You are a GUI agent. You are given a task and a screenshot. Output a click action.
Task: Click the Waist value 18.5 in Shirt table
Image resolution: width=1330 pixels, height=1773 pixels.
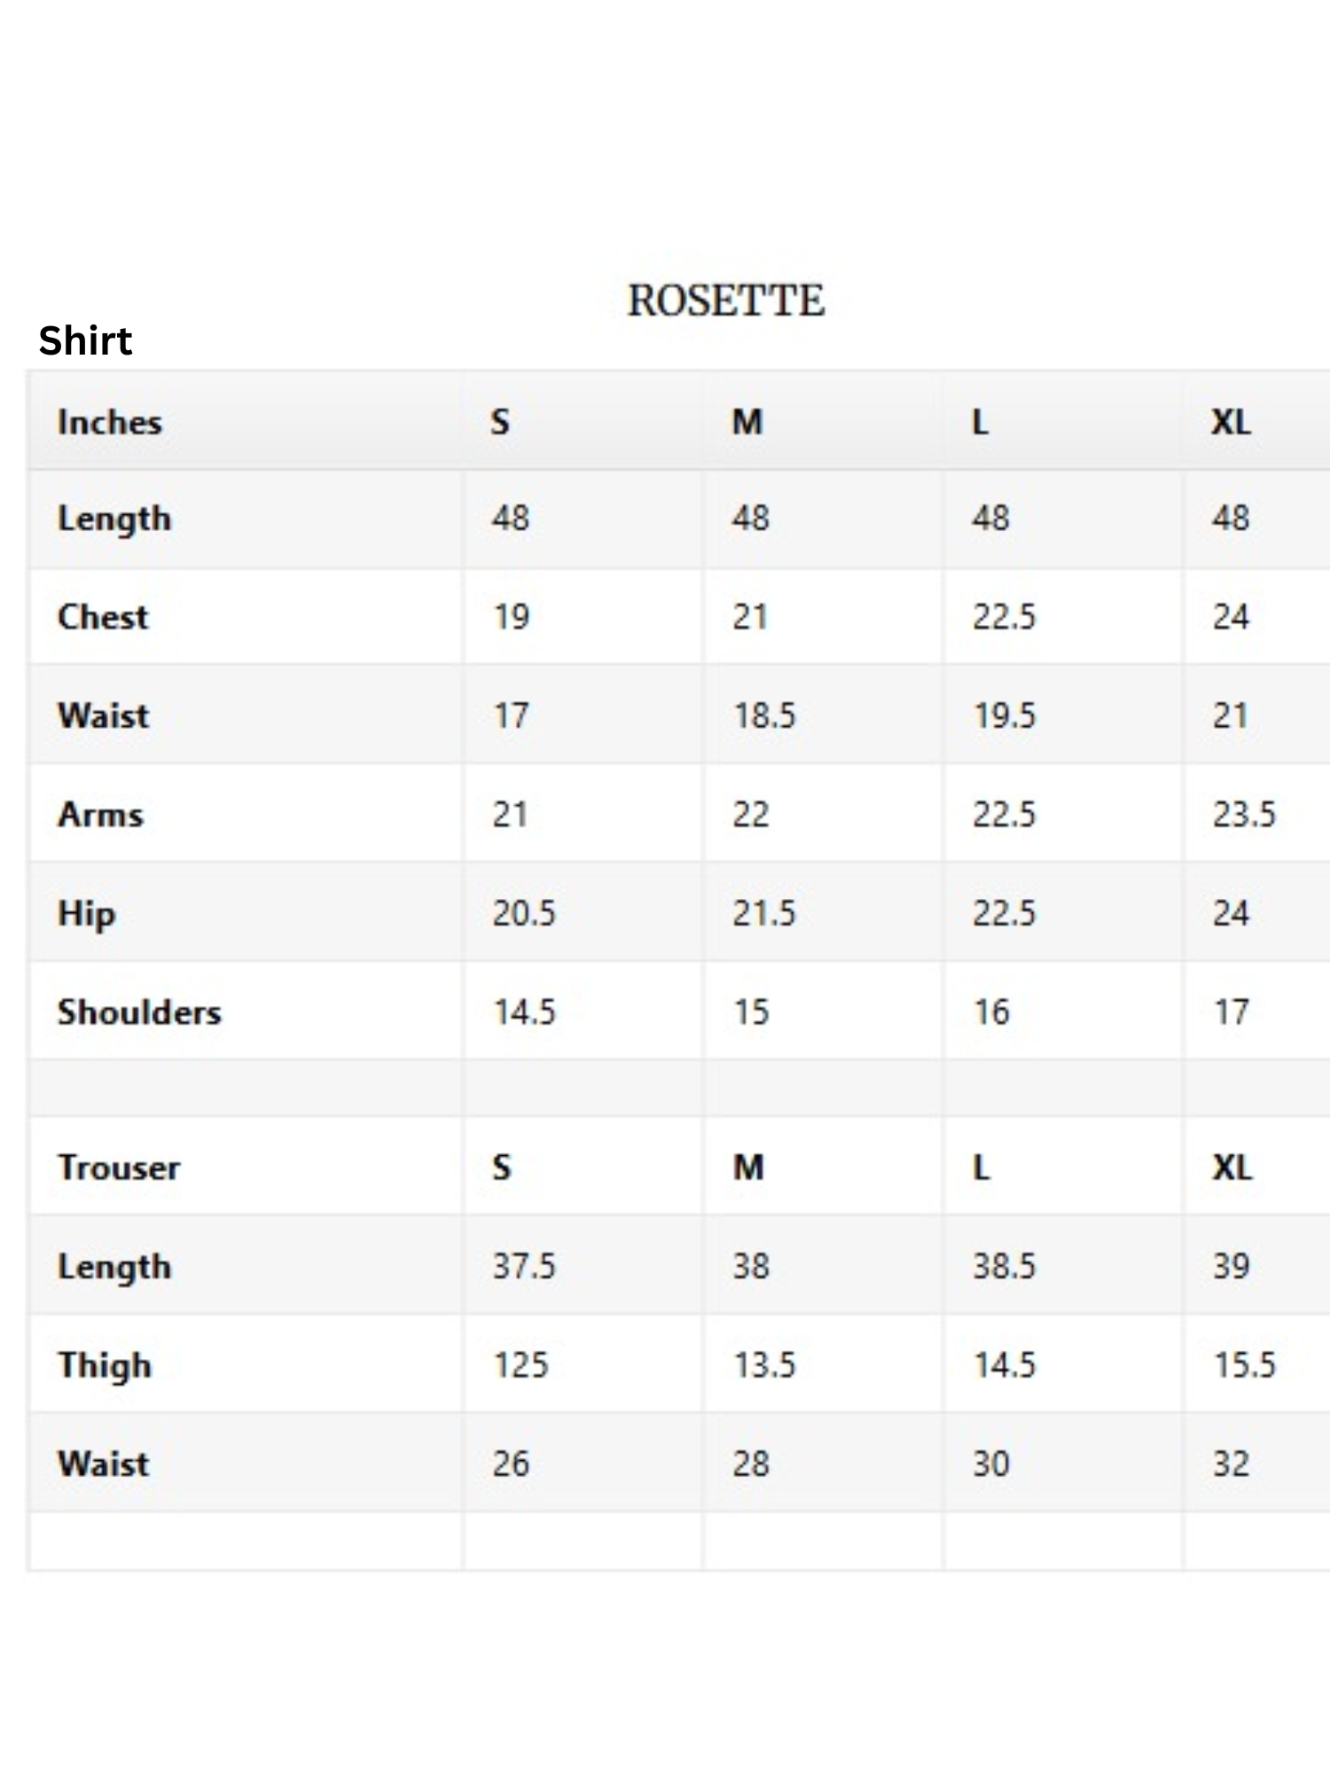pyautogui.click(x=764, y=715)
